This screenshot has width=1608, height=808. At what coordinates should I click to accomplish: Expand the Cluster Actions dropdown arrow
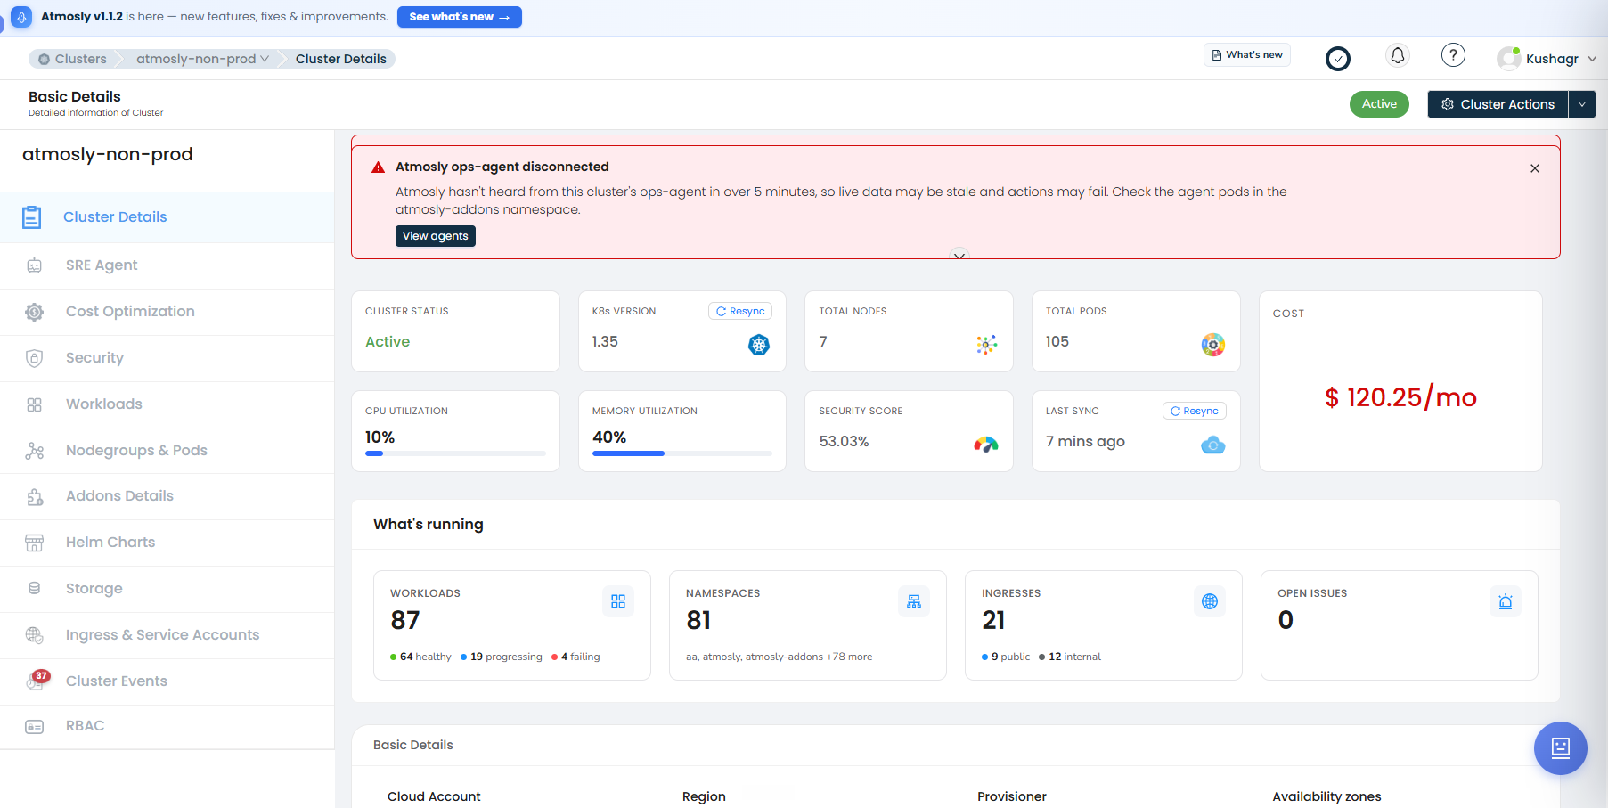pyautogui.click(x=1582, y=104)
